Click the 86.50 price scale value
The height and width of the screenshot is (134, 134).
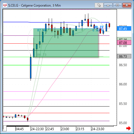click(123, 65)
